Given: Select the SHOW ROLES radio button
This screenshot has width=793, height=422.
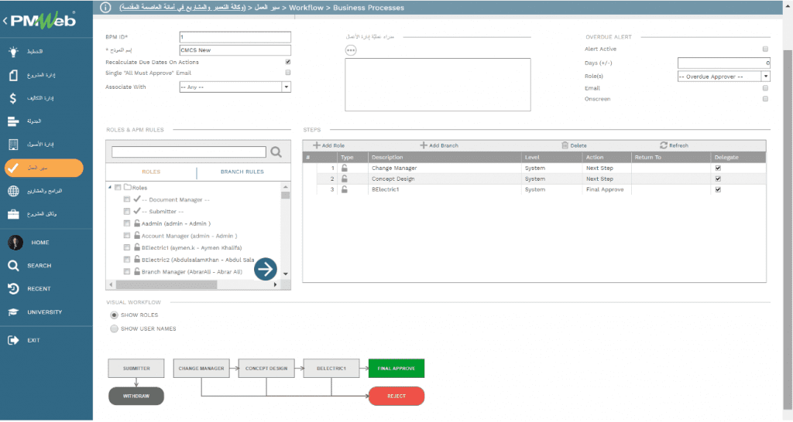Looking at the screenshot, I should pos(115,315).
